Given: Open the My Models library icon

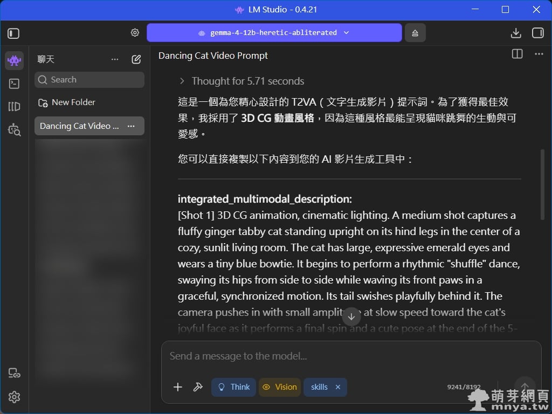Looking at the screenshot, I should click(14, 106).
